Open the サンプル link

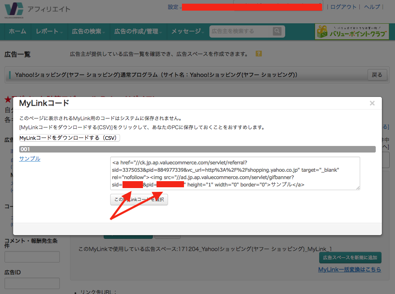click(30, 158)
